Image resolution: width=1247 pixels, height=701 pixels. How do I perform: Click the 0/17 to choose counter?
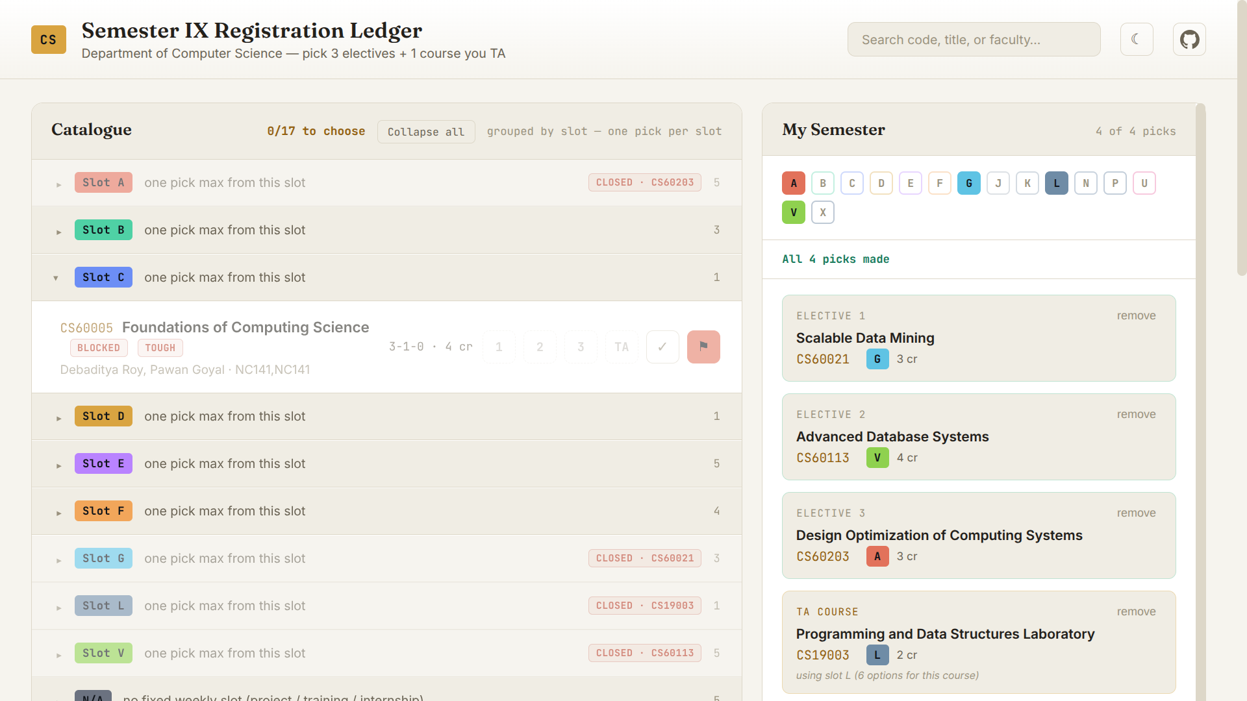(316, 131)
